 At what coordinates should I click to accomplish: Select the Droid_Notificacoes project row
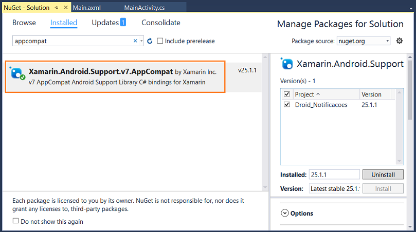pyautogui.click(x=338, y=105)
